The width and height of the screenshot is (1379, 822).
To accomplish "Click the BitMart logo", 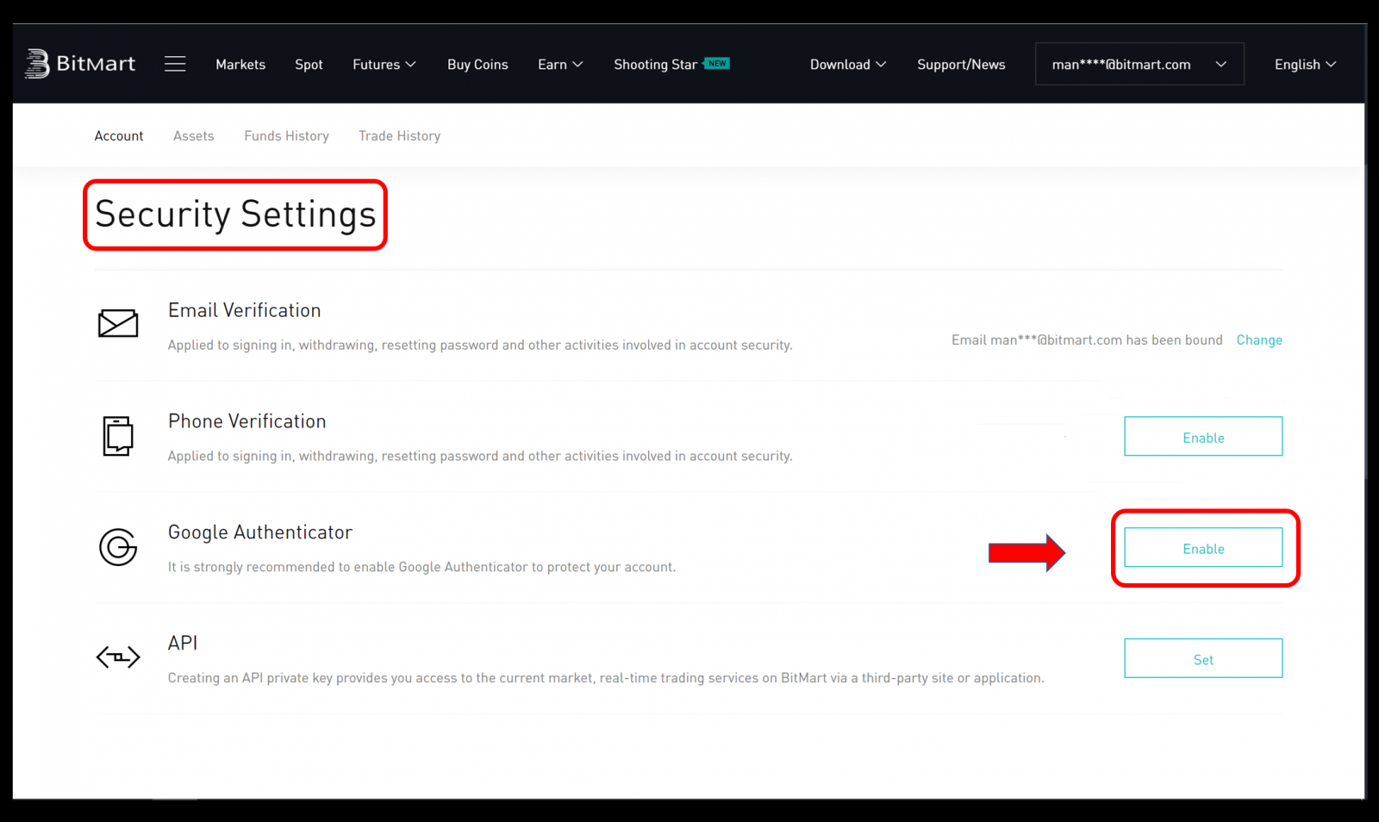I will (x=80, y=63).
